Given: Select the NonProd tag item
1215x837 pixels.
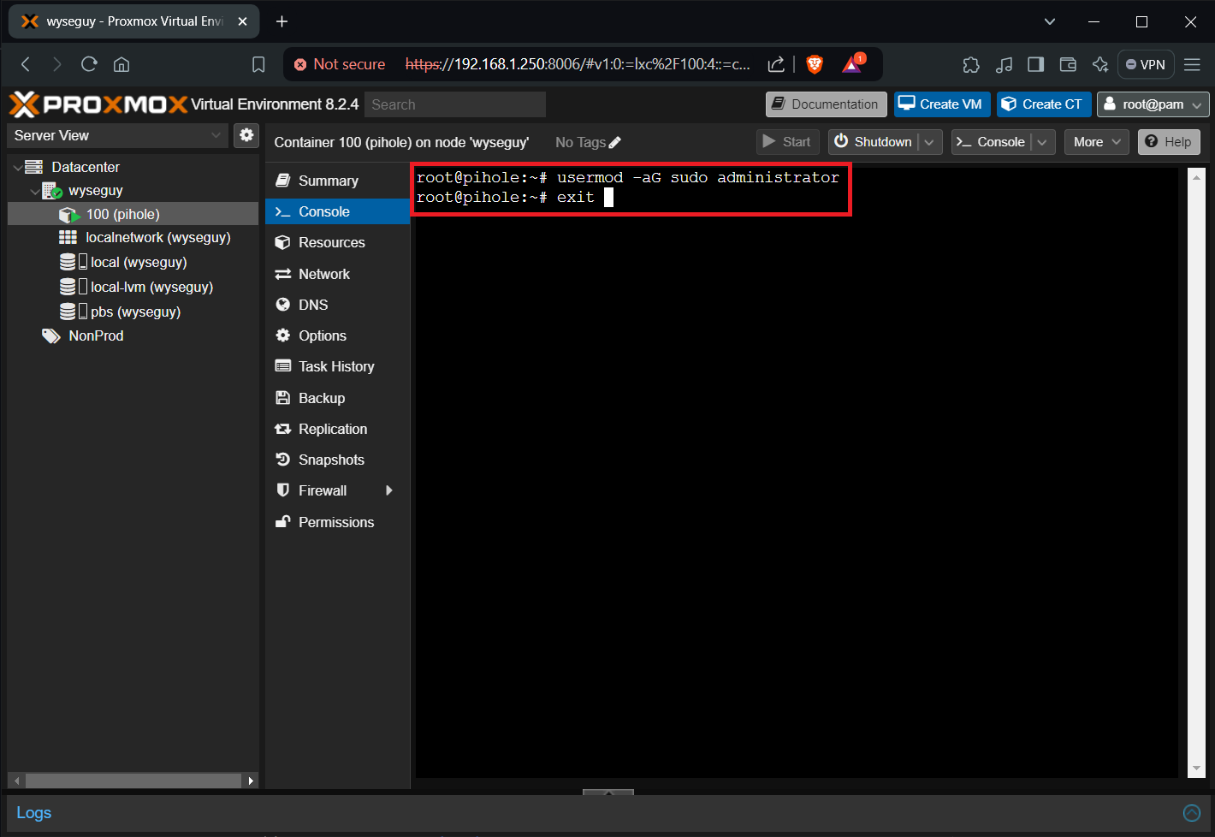Looking at the screenshot, I should 96,335.
